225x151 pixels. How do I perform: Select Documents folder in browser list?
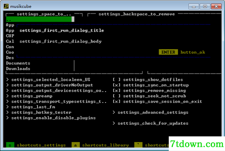coord(18,63)
